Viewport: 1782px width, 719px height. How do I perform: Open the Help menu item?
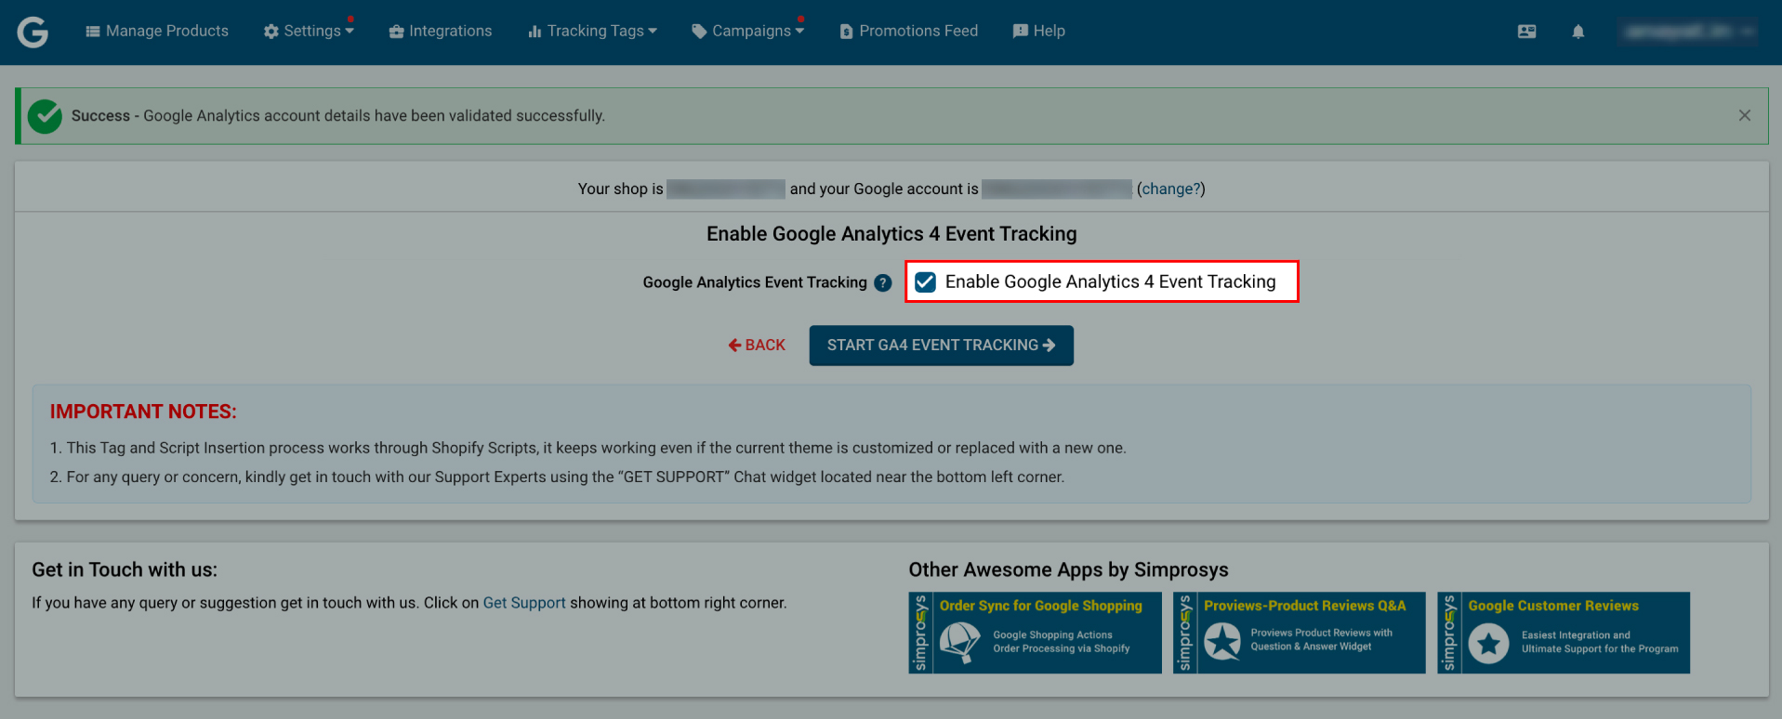[x=1038, y=31]
